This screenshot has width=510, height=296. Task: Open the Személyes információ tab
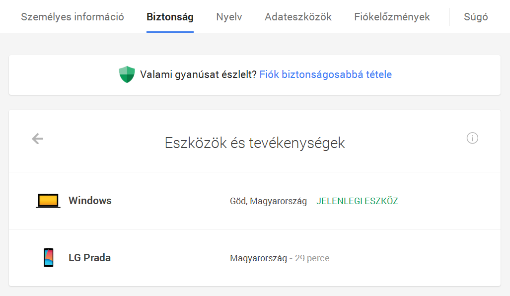[73, 17]
